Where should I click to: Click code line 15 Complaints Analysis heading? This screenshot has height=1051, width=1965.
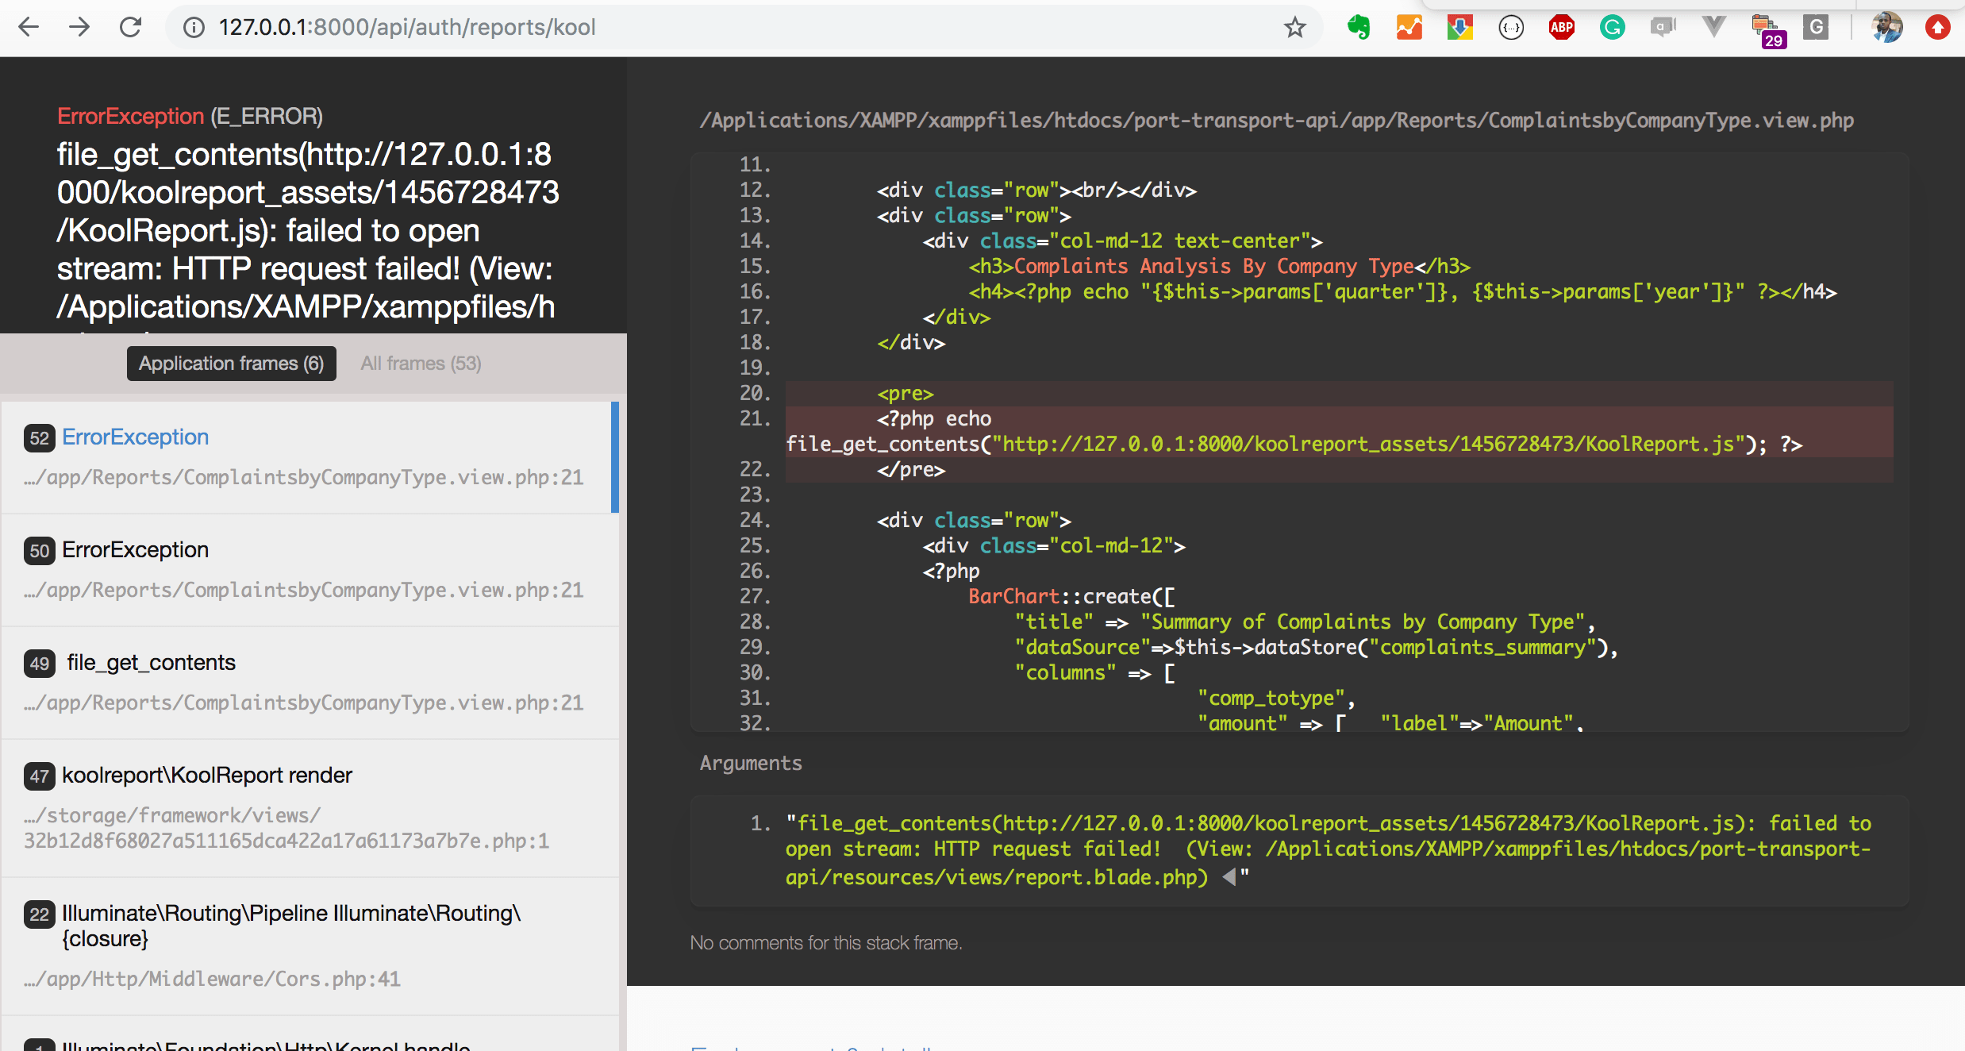pyautogui.click(x=1219, y=266)
